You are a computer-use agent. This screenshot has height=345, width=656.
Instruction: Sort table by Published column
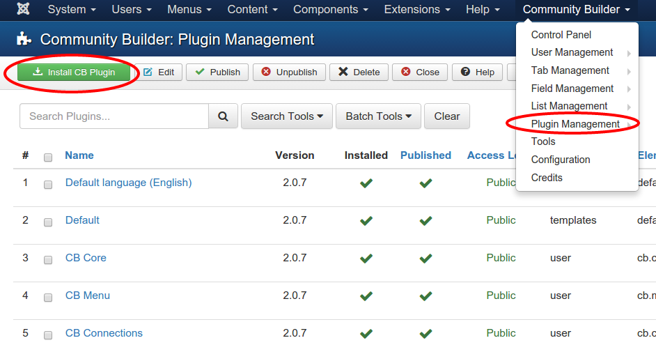426,155
